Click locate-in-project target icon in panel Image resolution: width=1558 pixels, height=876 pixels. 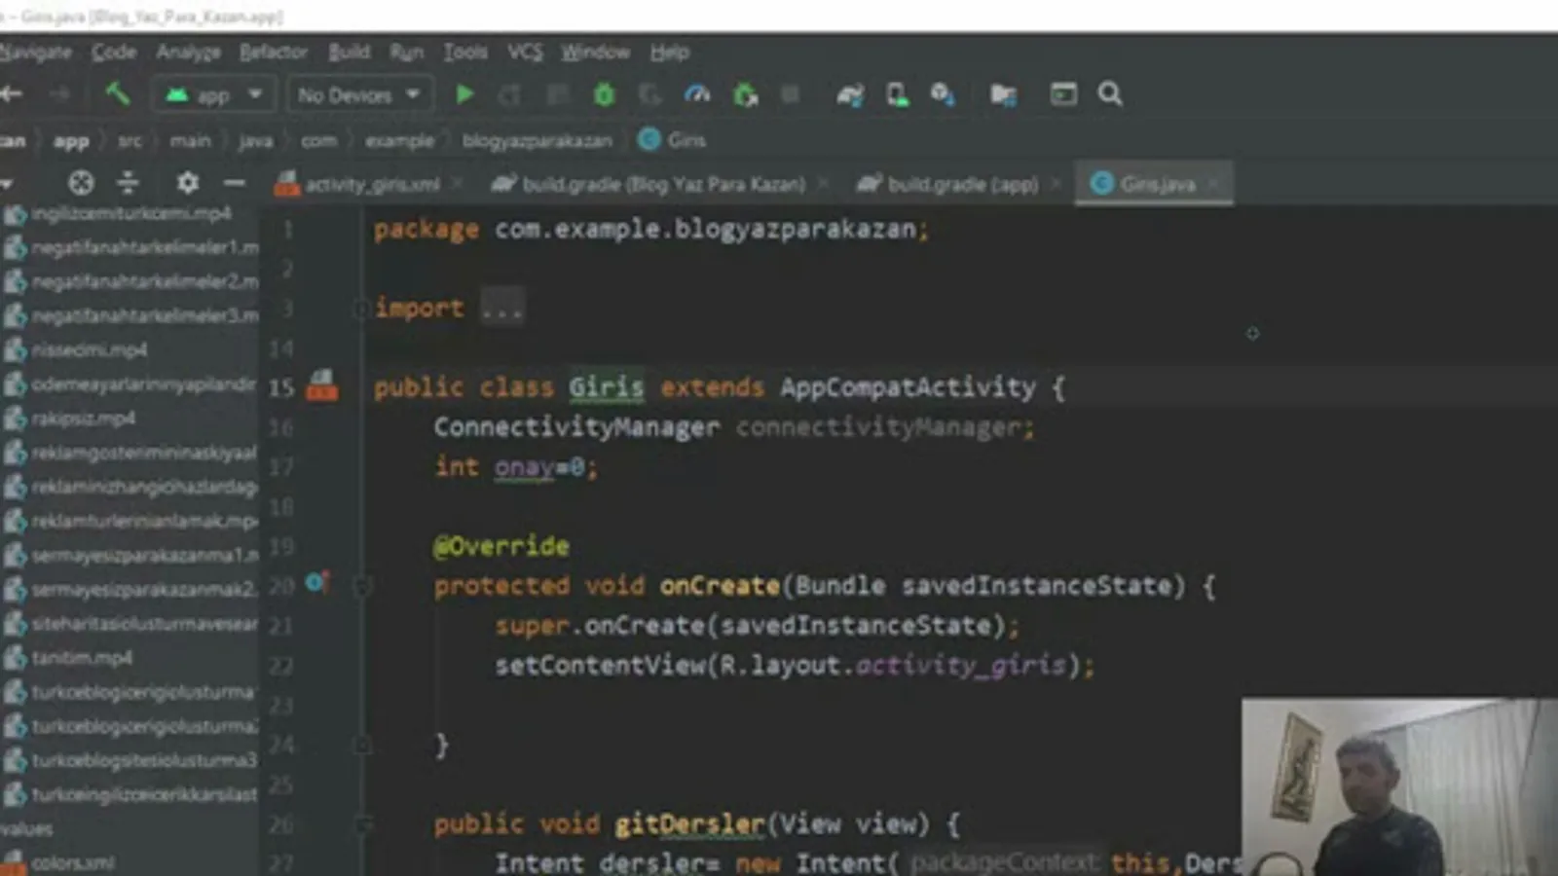pos(81,183)
